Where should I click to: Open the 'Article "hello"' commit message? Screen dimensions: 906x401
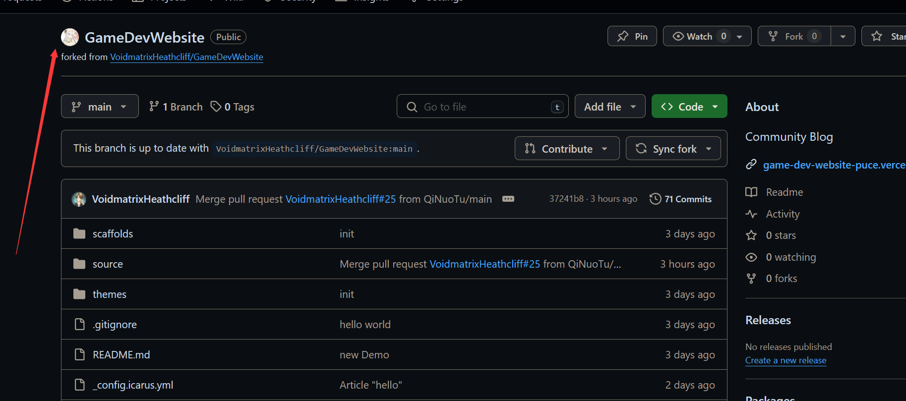(371, 385)
